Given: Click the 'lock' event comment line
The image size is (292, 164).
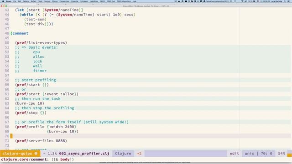Looking at the screenshot, I should click(28, 61).
